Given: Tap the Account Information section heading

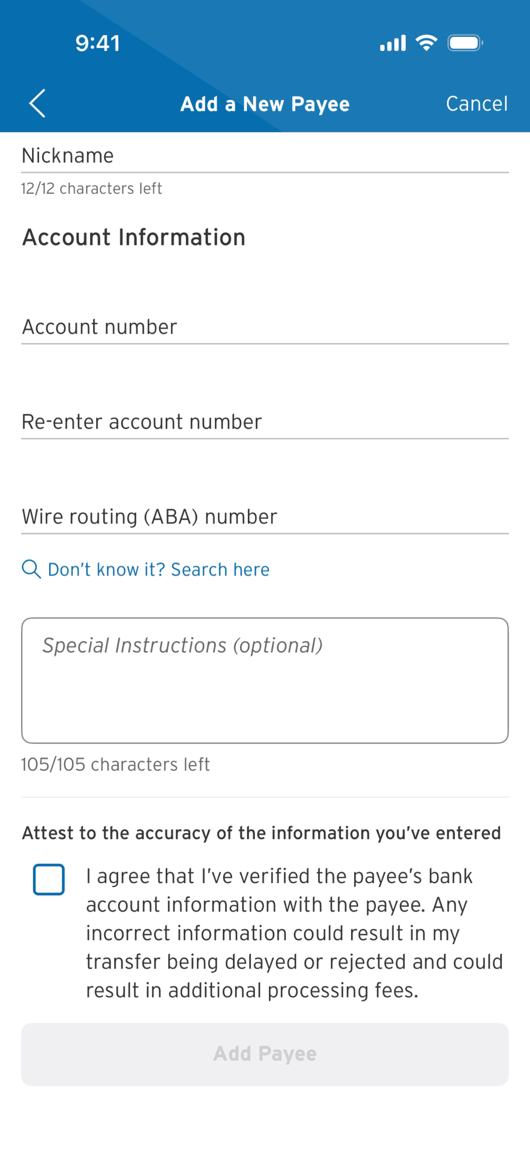Looking at the screenshot, I should pyautogui.click(x=134, y=237).
